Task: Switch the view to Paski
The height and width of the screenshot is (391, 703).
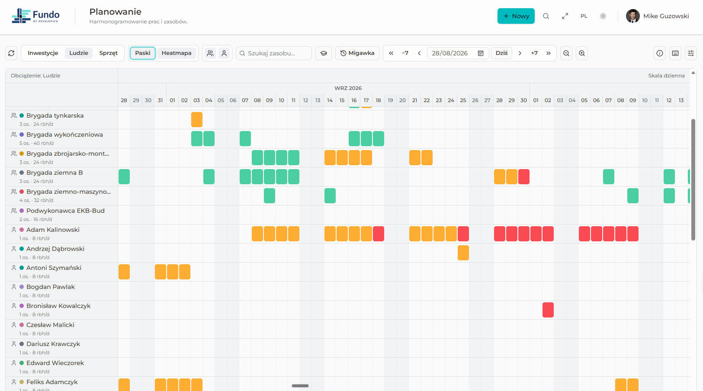Action: (143, 53)
